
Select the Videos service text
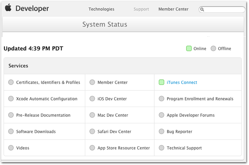[23, 148]
